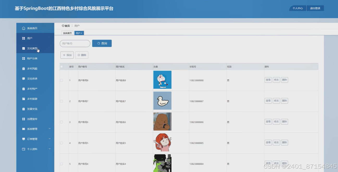The image size is (338, 172).
Task: Click 修改 for 用户账号8 row
Action: pos(276,80)
